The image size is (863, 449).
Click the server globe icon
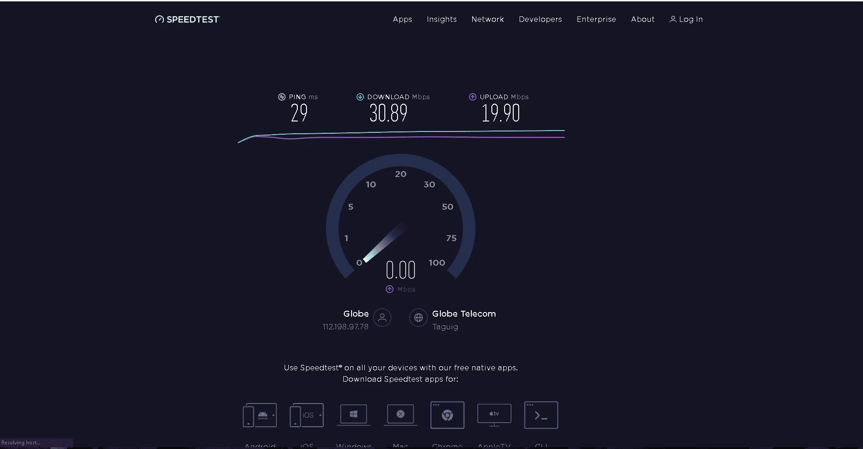click(x=419, y=318)
